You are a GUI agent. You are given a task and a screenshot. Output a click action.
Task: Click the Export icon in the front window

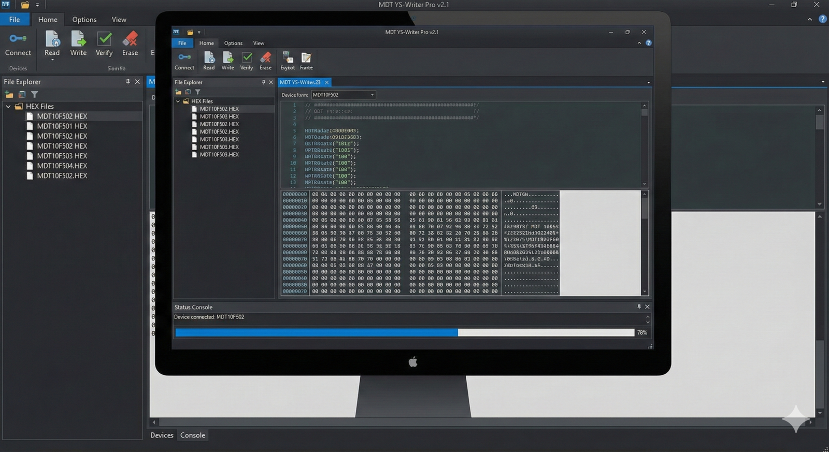tap(288, 57)
